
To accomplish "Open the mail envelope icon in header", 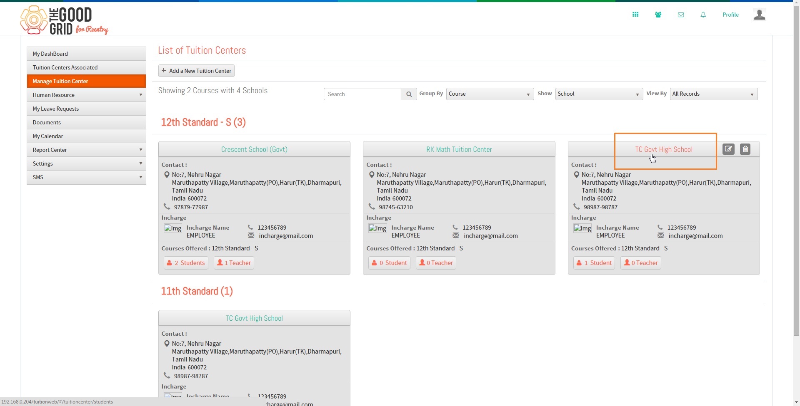I will [x=681, y=15].
